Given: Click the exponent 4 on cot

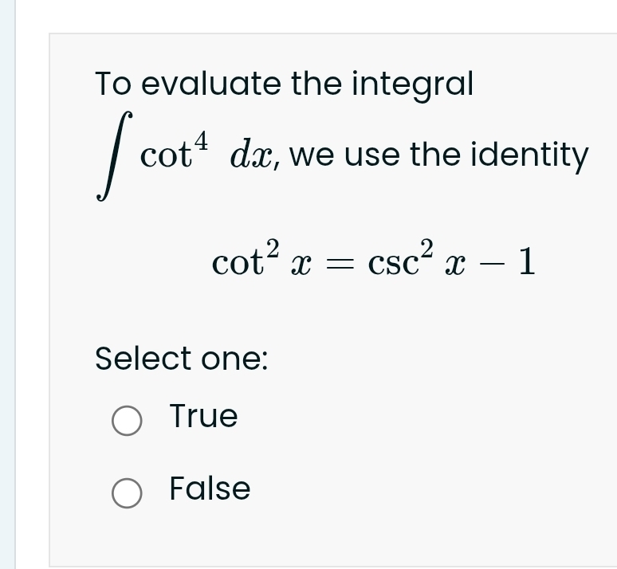Looking at the screenshot, I should click(201, 143).
